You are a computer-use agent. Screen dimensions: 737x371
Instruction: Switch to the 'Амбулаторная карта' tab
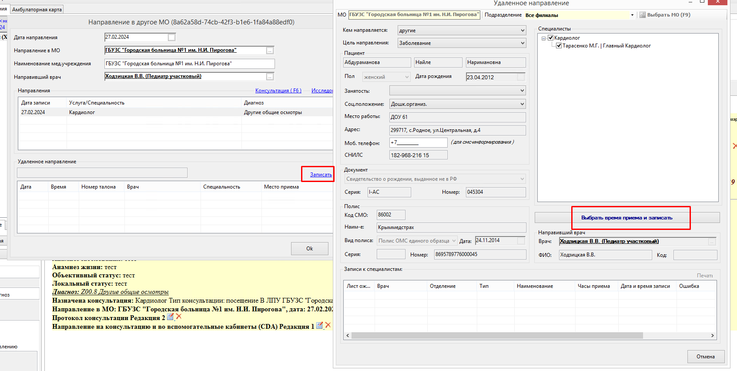pos(37,10)
